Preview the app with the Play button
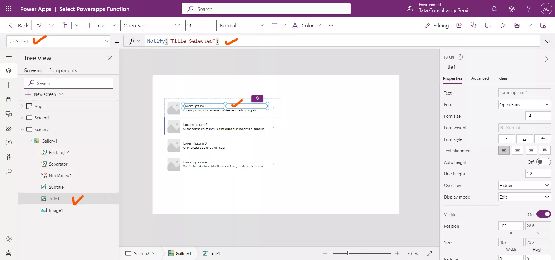555x260 pixels. 503,25
